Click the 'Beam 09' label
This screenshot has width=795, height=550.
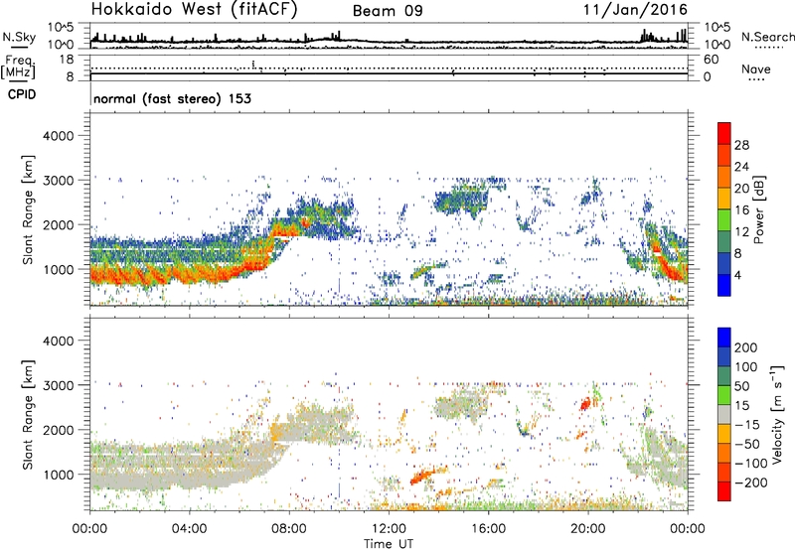(388, 11)
